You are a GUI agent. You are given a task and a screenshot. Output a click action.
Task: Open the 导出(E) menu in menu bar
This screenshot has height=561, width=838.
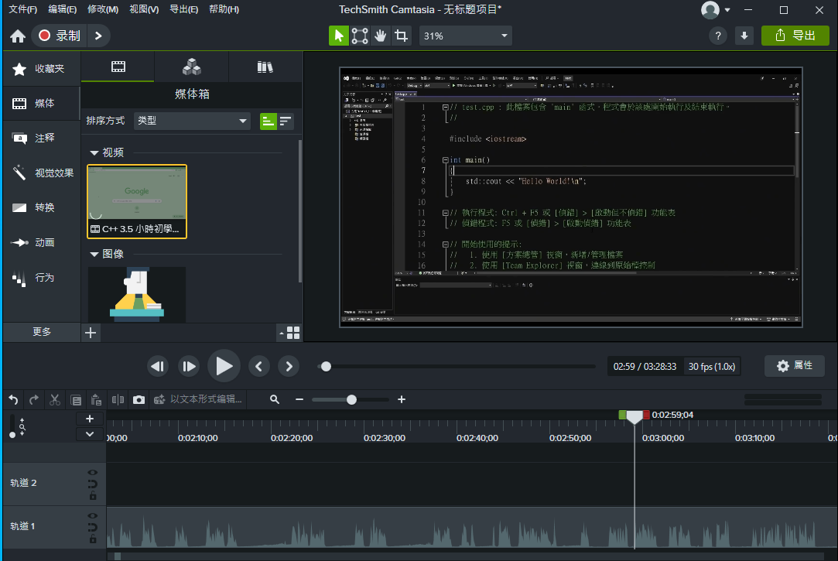pyautogui.click(x=183, y=9)
